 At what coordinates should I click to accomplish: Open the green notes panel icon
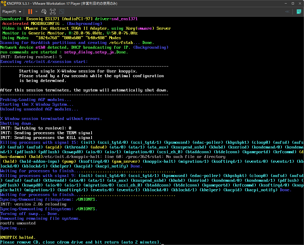click(299, 12)
